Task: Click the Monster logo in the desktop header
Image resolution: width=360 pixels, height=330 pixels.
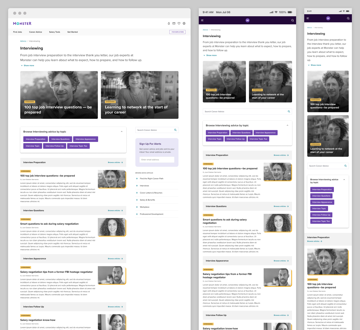Action: [x=22, y=23]
